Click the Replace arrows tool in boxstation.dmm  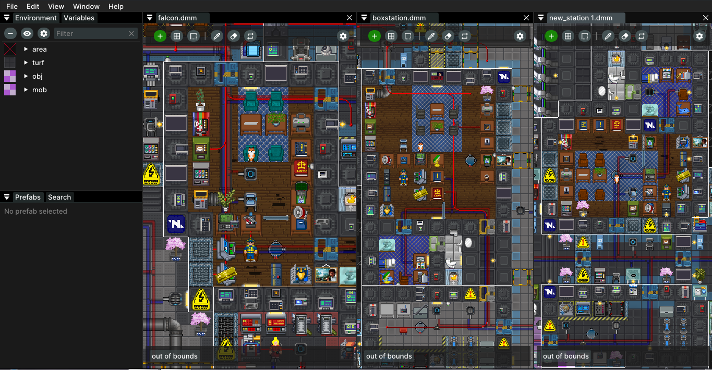465,36
